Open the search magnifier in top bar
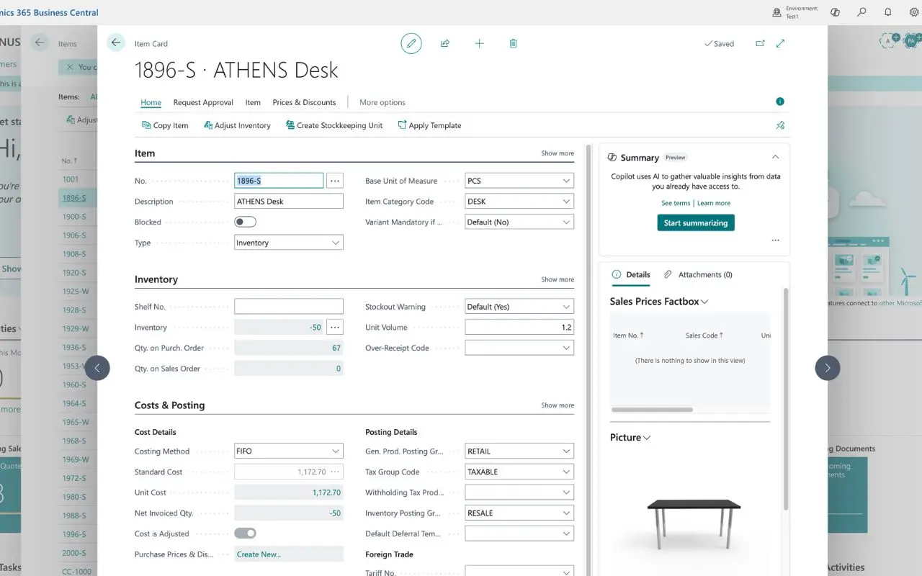This screenshot has height=576, width=922. (x=861, y=12)
